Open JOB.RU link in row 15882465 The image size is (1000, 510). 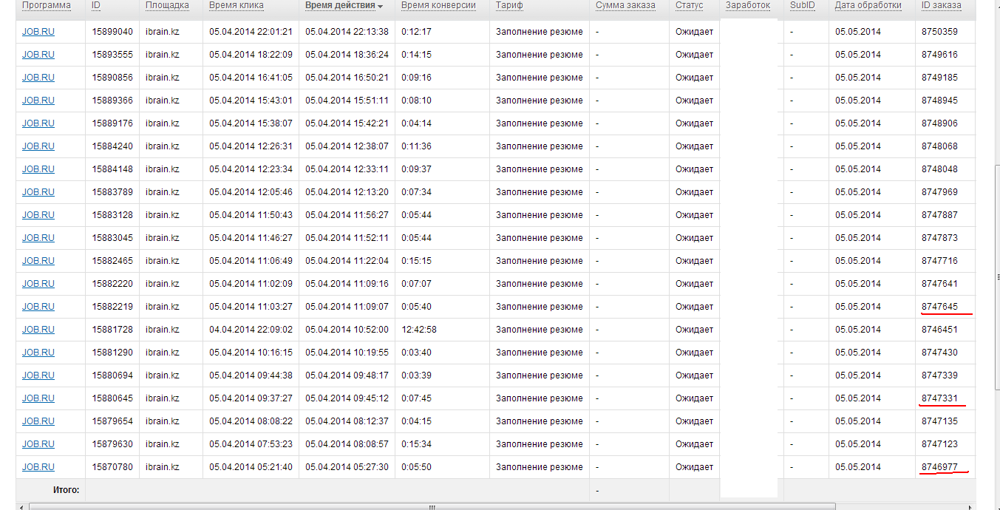pos(38,261)
